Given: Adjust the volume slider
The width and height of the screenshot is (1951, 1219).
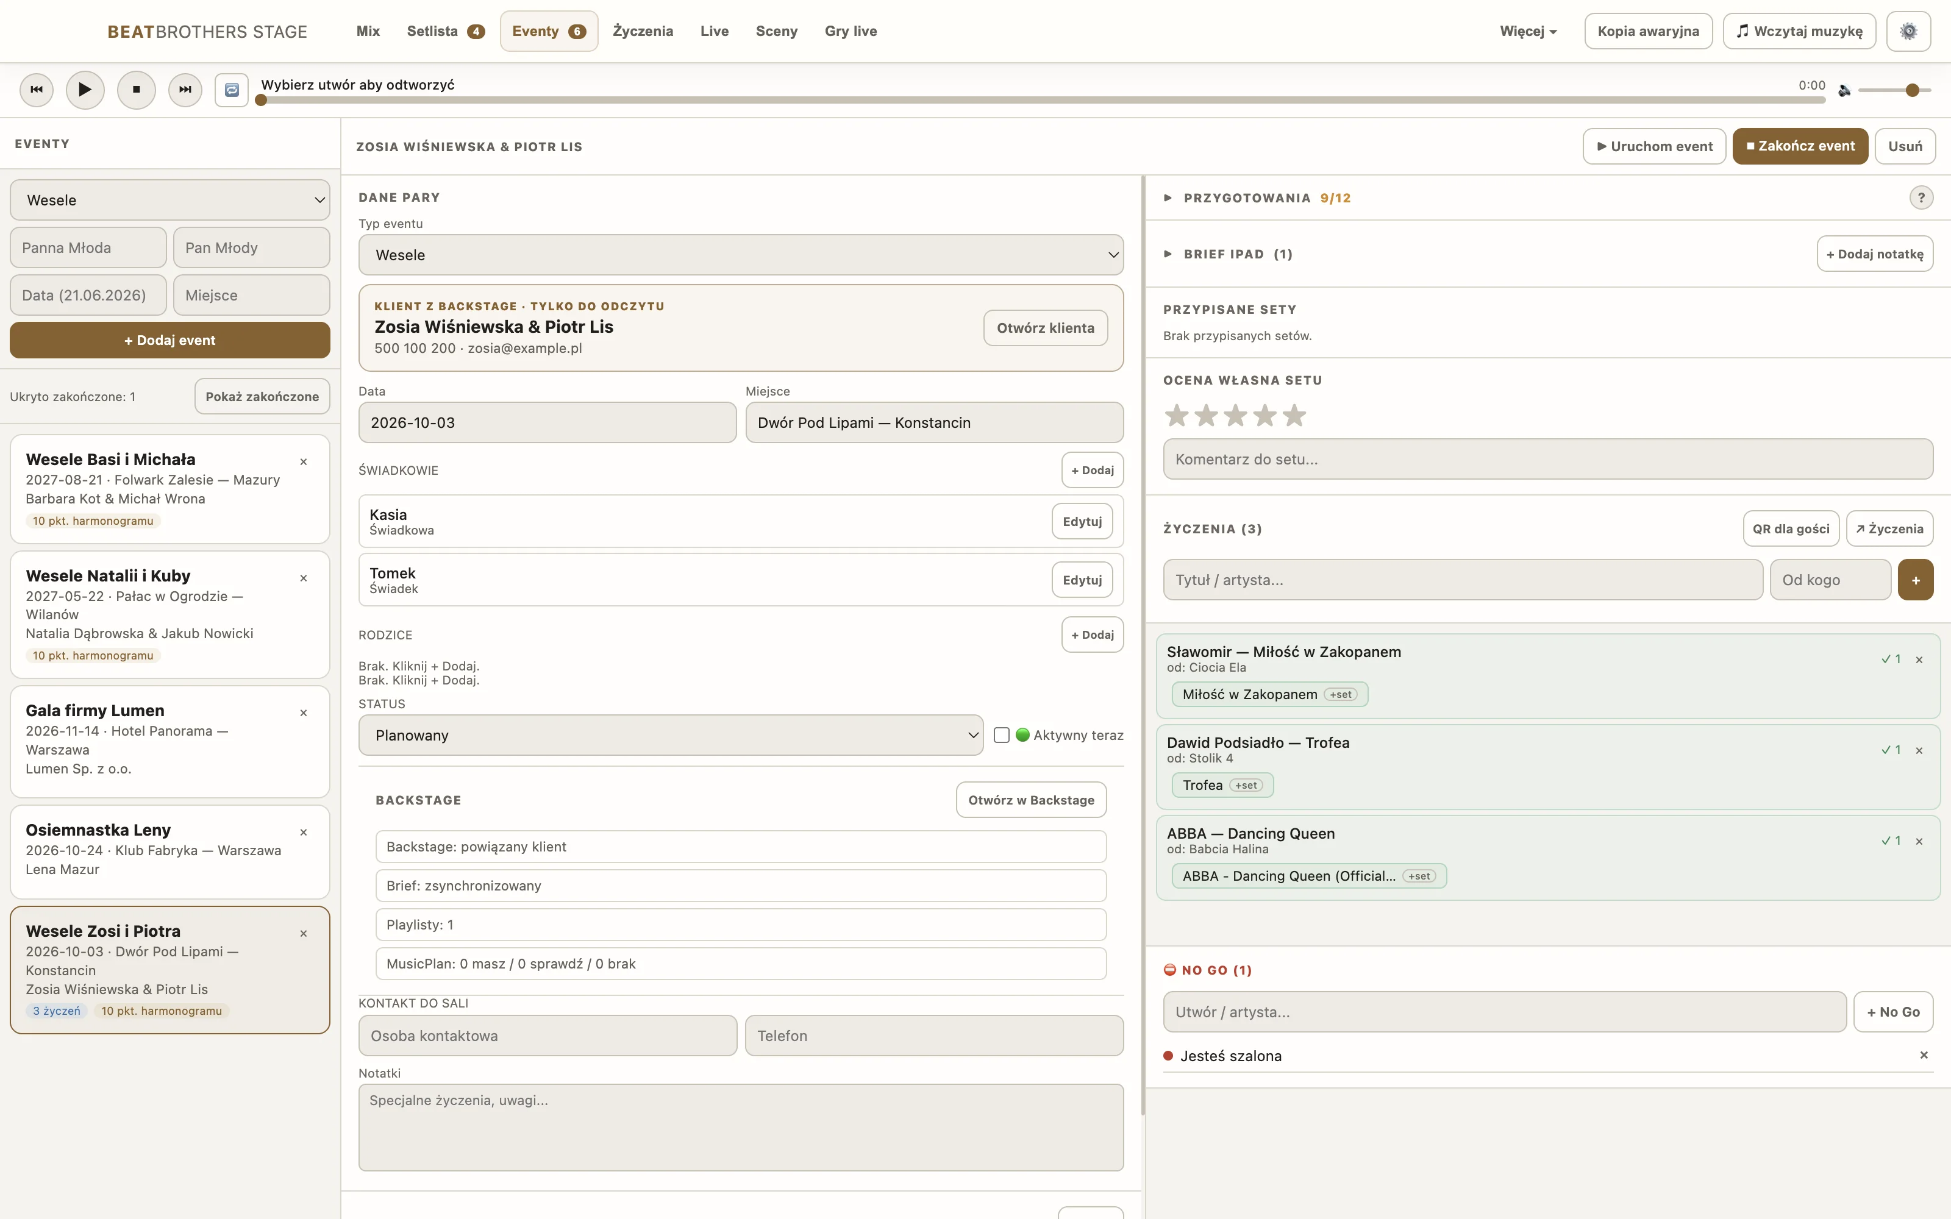Looking at the screenshot, I should pos(1894,90).
